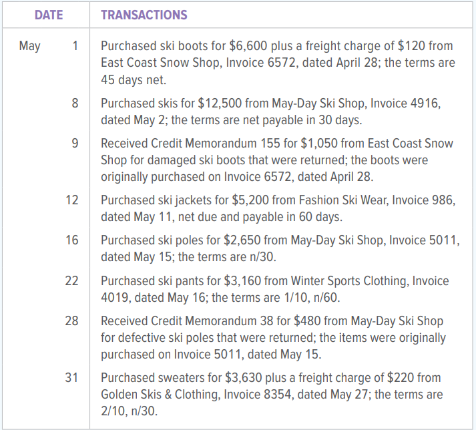Click the date number 8 in the date column
Viewport: 476px width, 430px height.
[x=75, y=103]
